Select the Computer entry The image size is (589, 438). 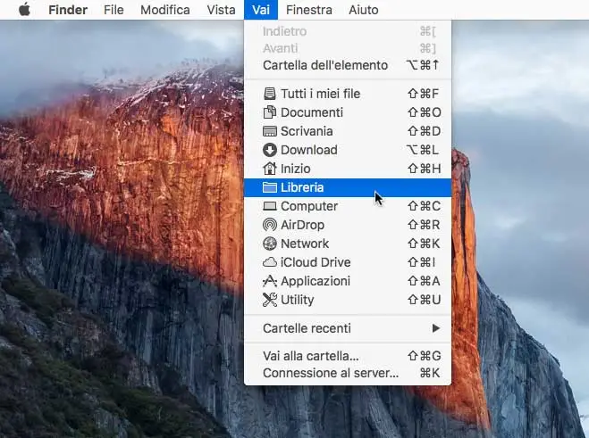pyautogui.click(x=348, y=206)
